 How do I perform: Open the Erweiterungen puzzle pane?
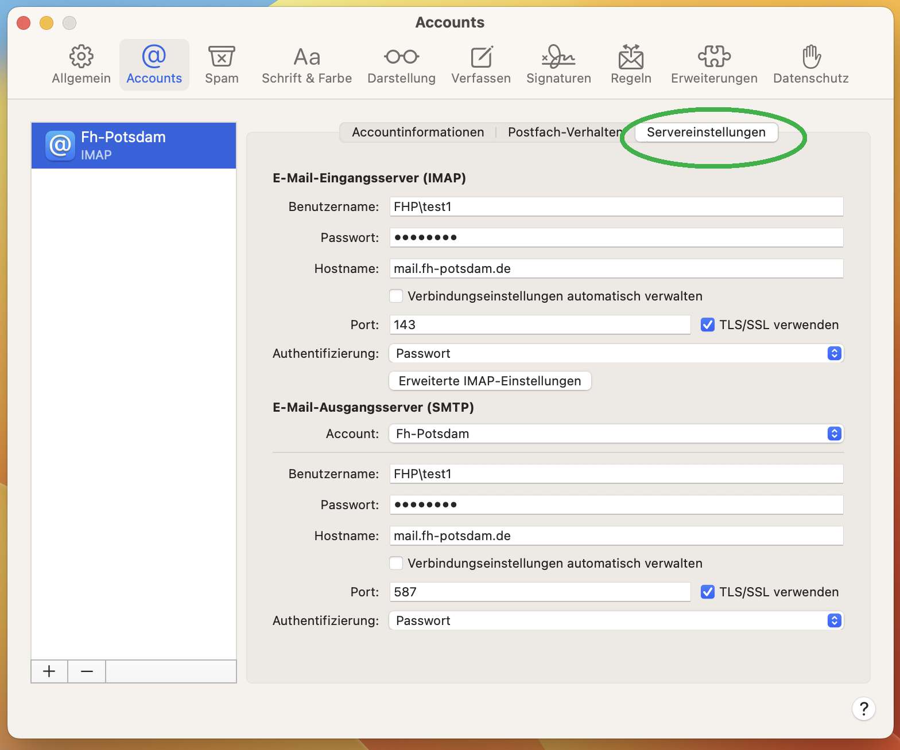tap(714, 65)
